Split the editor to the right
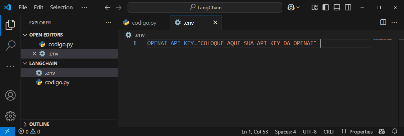The image size is (404, 136). [x=383, y=23]
